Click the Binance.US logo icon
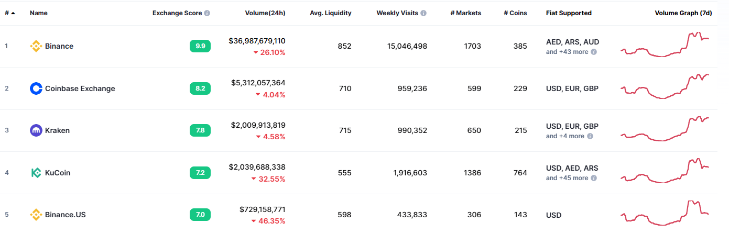 [x=36, y=215]
